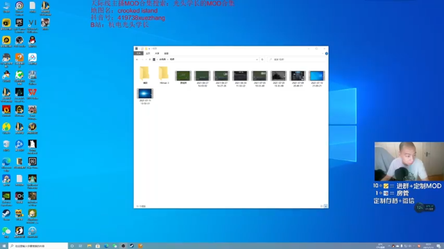Open the blank document icon on the top desktop row
Viewport: 444px width, 249px height.
coord(33,8)
